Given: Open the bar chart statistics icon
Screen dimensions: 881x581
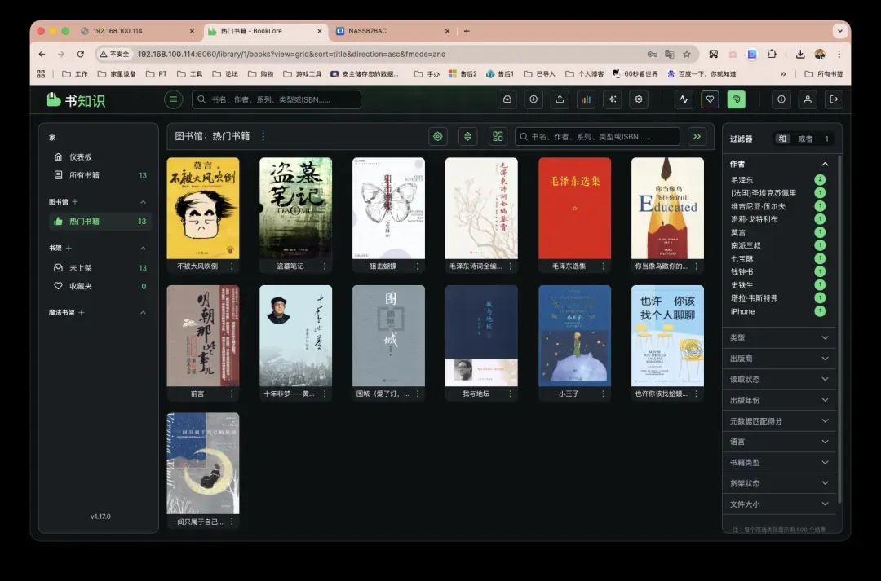Looking at the screenshot, I should coord(586,99).
